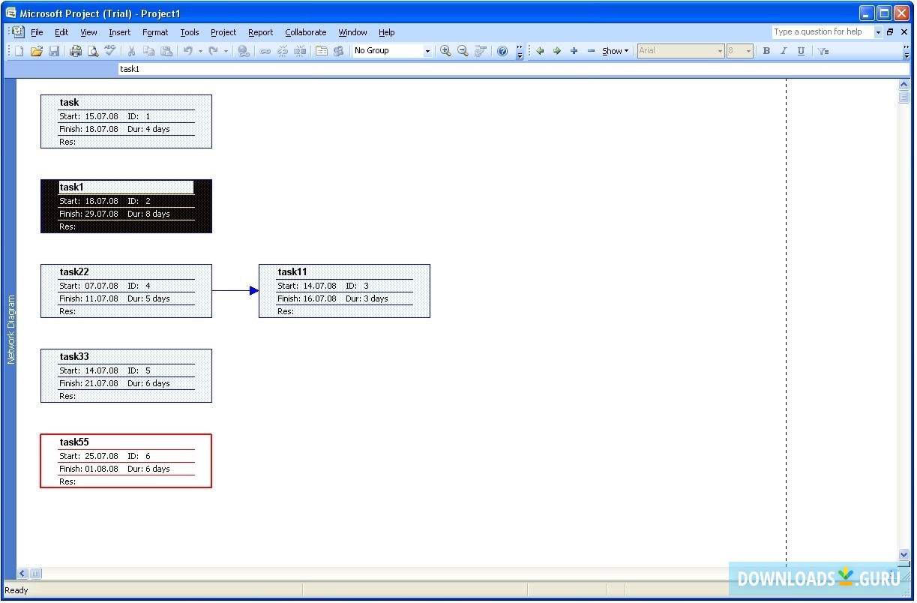This screenshot has height=603, width=917.
Task: Open the Collaborate menu
Action: tap(305, 32)
